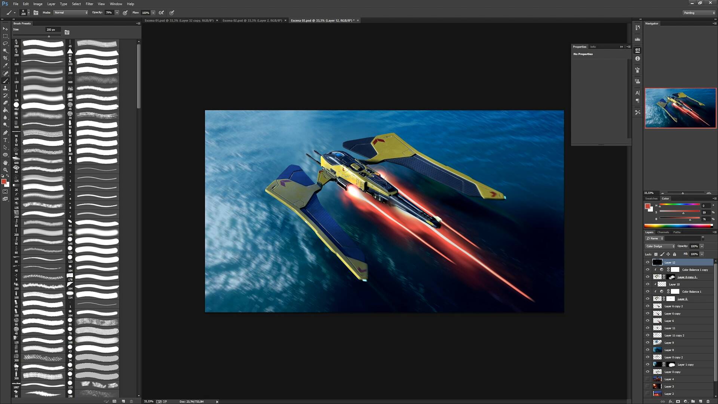The width and height of the screenshot is (718, 404).
Task: Select the Ellipse shape tool
Action: point(5,155)
